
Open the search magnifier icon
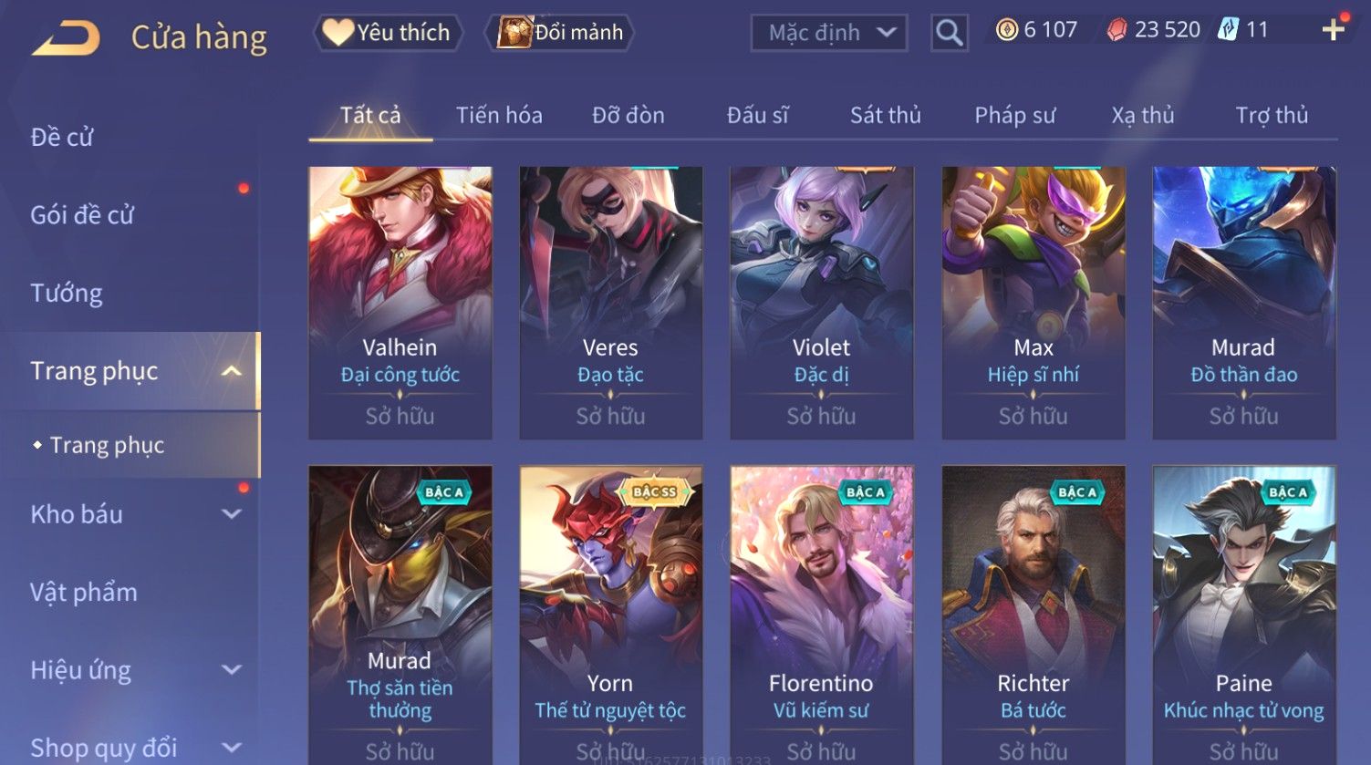tap(949, 33)
